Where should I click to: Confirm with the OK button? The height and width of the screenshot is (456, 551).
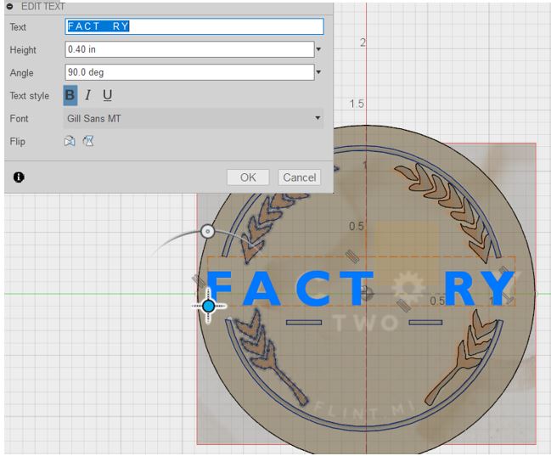click(248, 177)
